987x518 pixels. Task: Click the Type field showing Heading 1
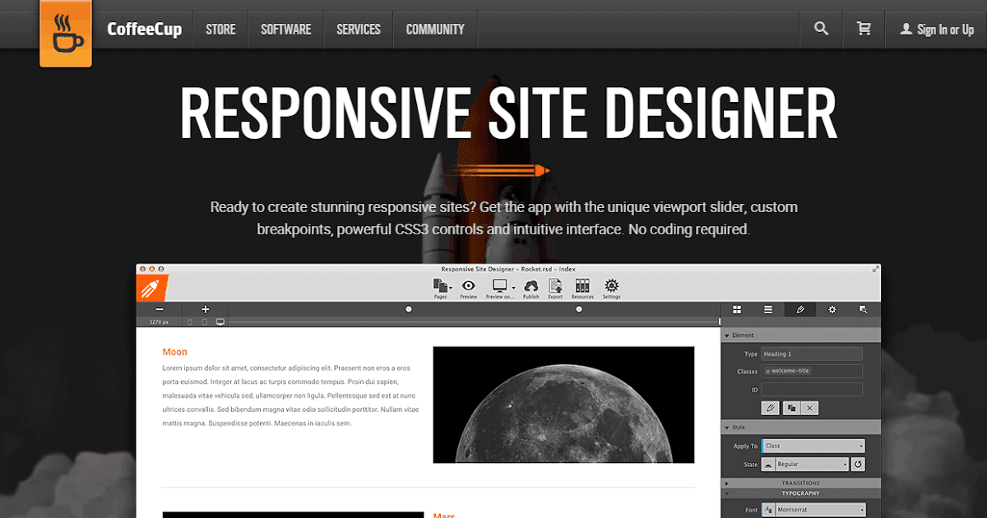[812, 354]
